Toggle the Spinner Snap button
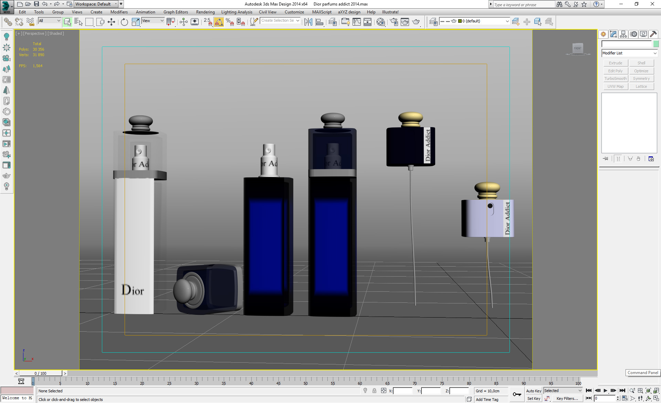 click(x=241, y=22)
